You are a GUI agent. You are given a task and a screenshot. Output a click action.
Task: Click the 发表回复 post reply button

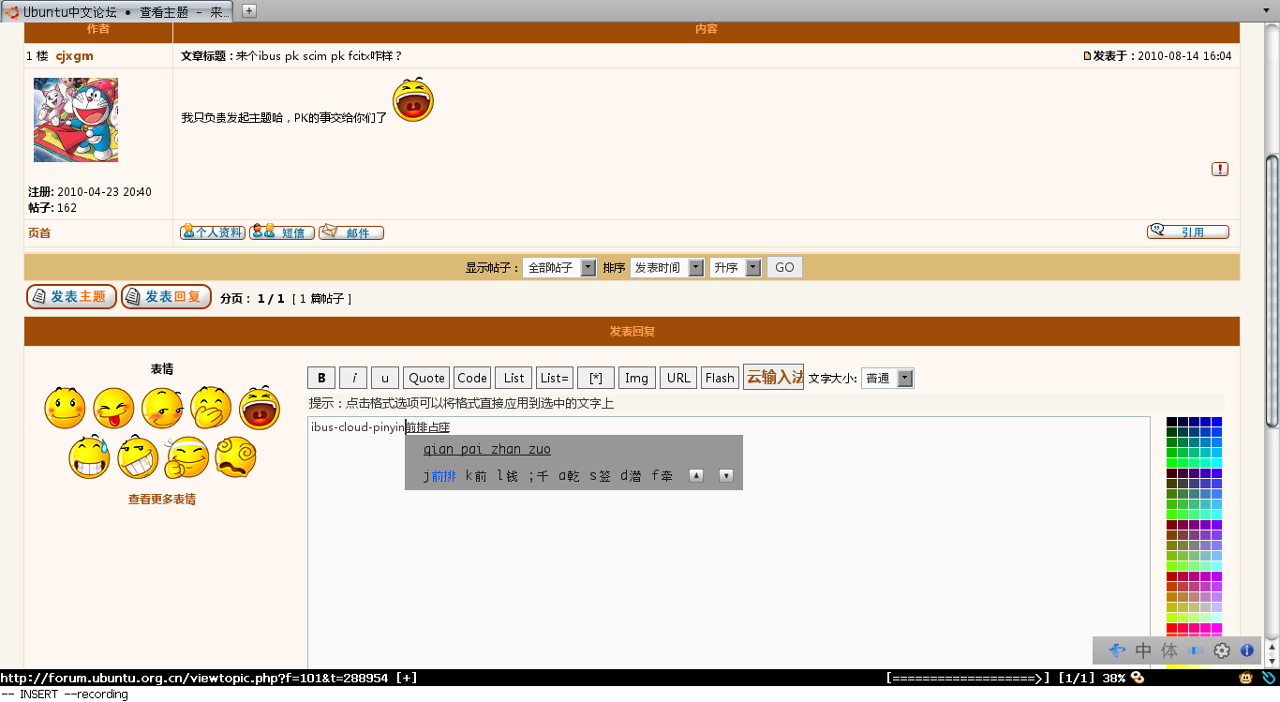pos(167,297)
